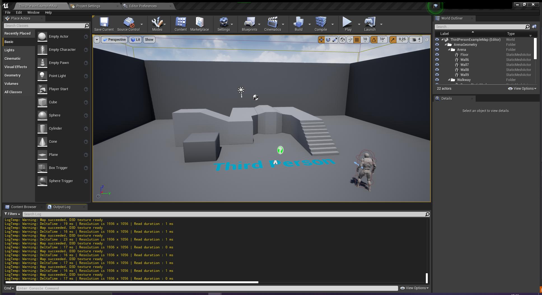The image size is (542, 295).
Task: Open camera speed setting in viewport
Action: coord(416,40)
